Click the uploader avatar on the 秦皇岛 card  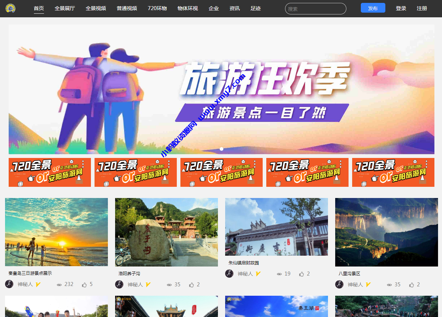pos(9,284)
